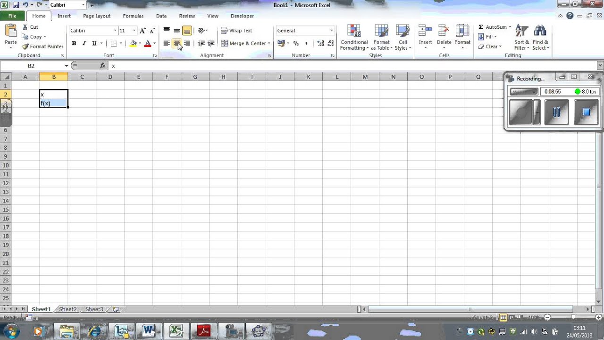
Task: Toggle Bottom Align in Alignment group
Action: 187,31
